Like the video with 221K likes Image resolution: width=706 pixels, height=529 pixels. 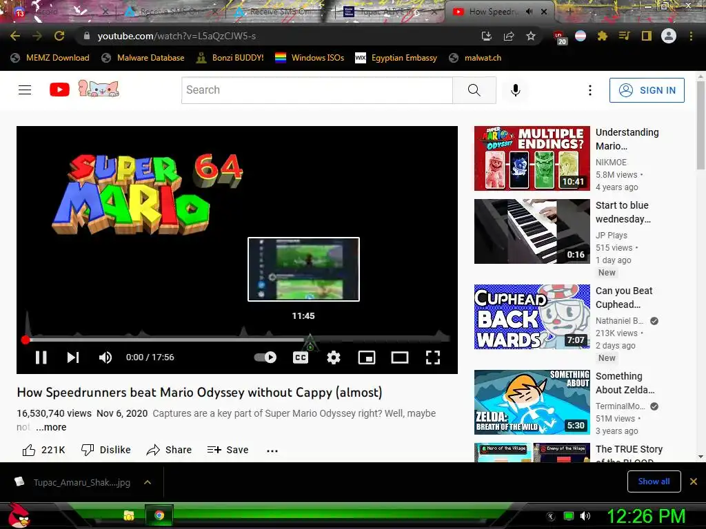pos(43,450)
